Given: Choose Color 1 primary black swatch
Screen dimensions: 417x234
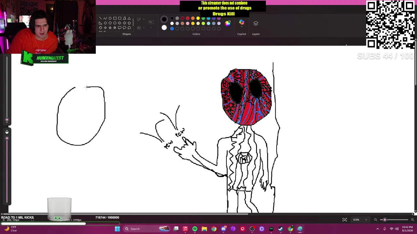Looking at the screenshot, I should coord(164,19).
